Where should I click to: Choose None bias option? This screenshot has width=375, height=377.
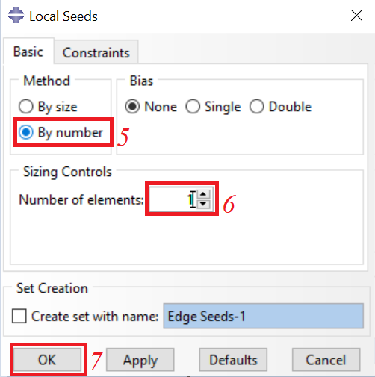(151, 107)
